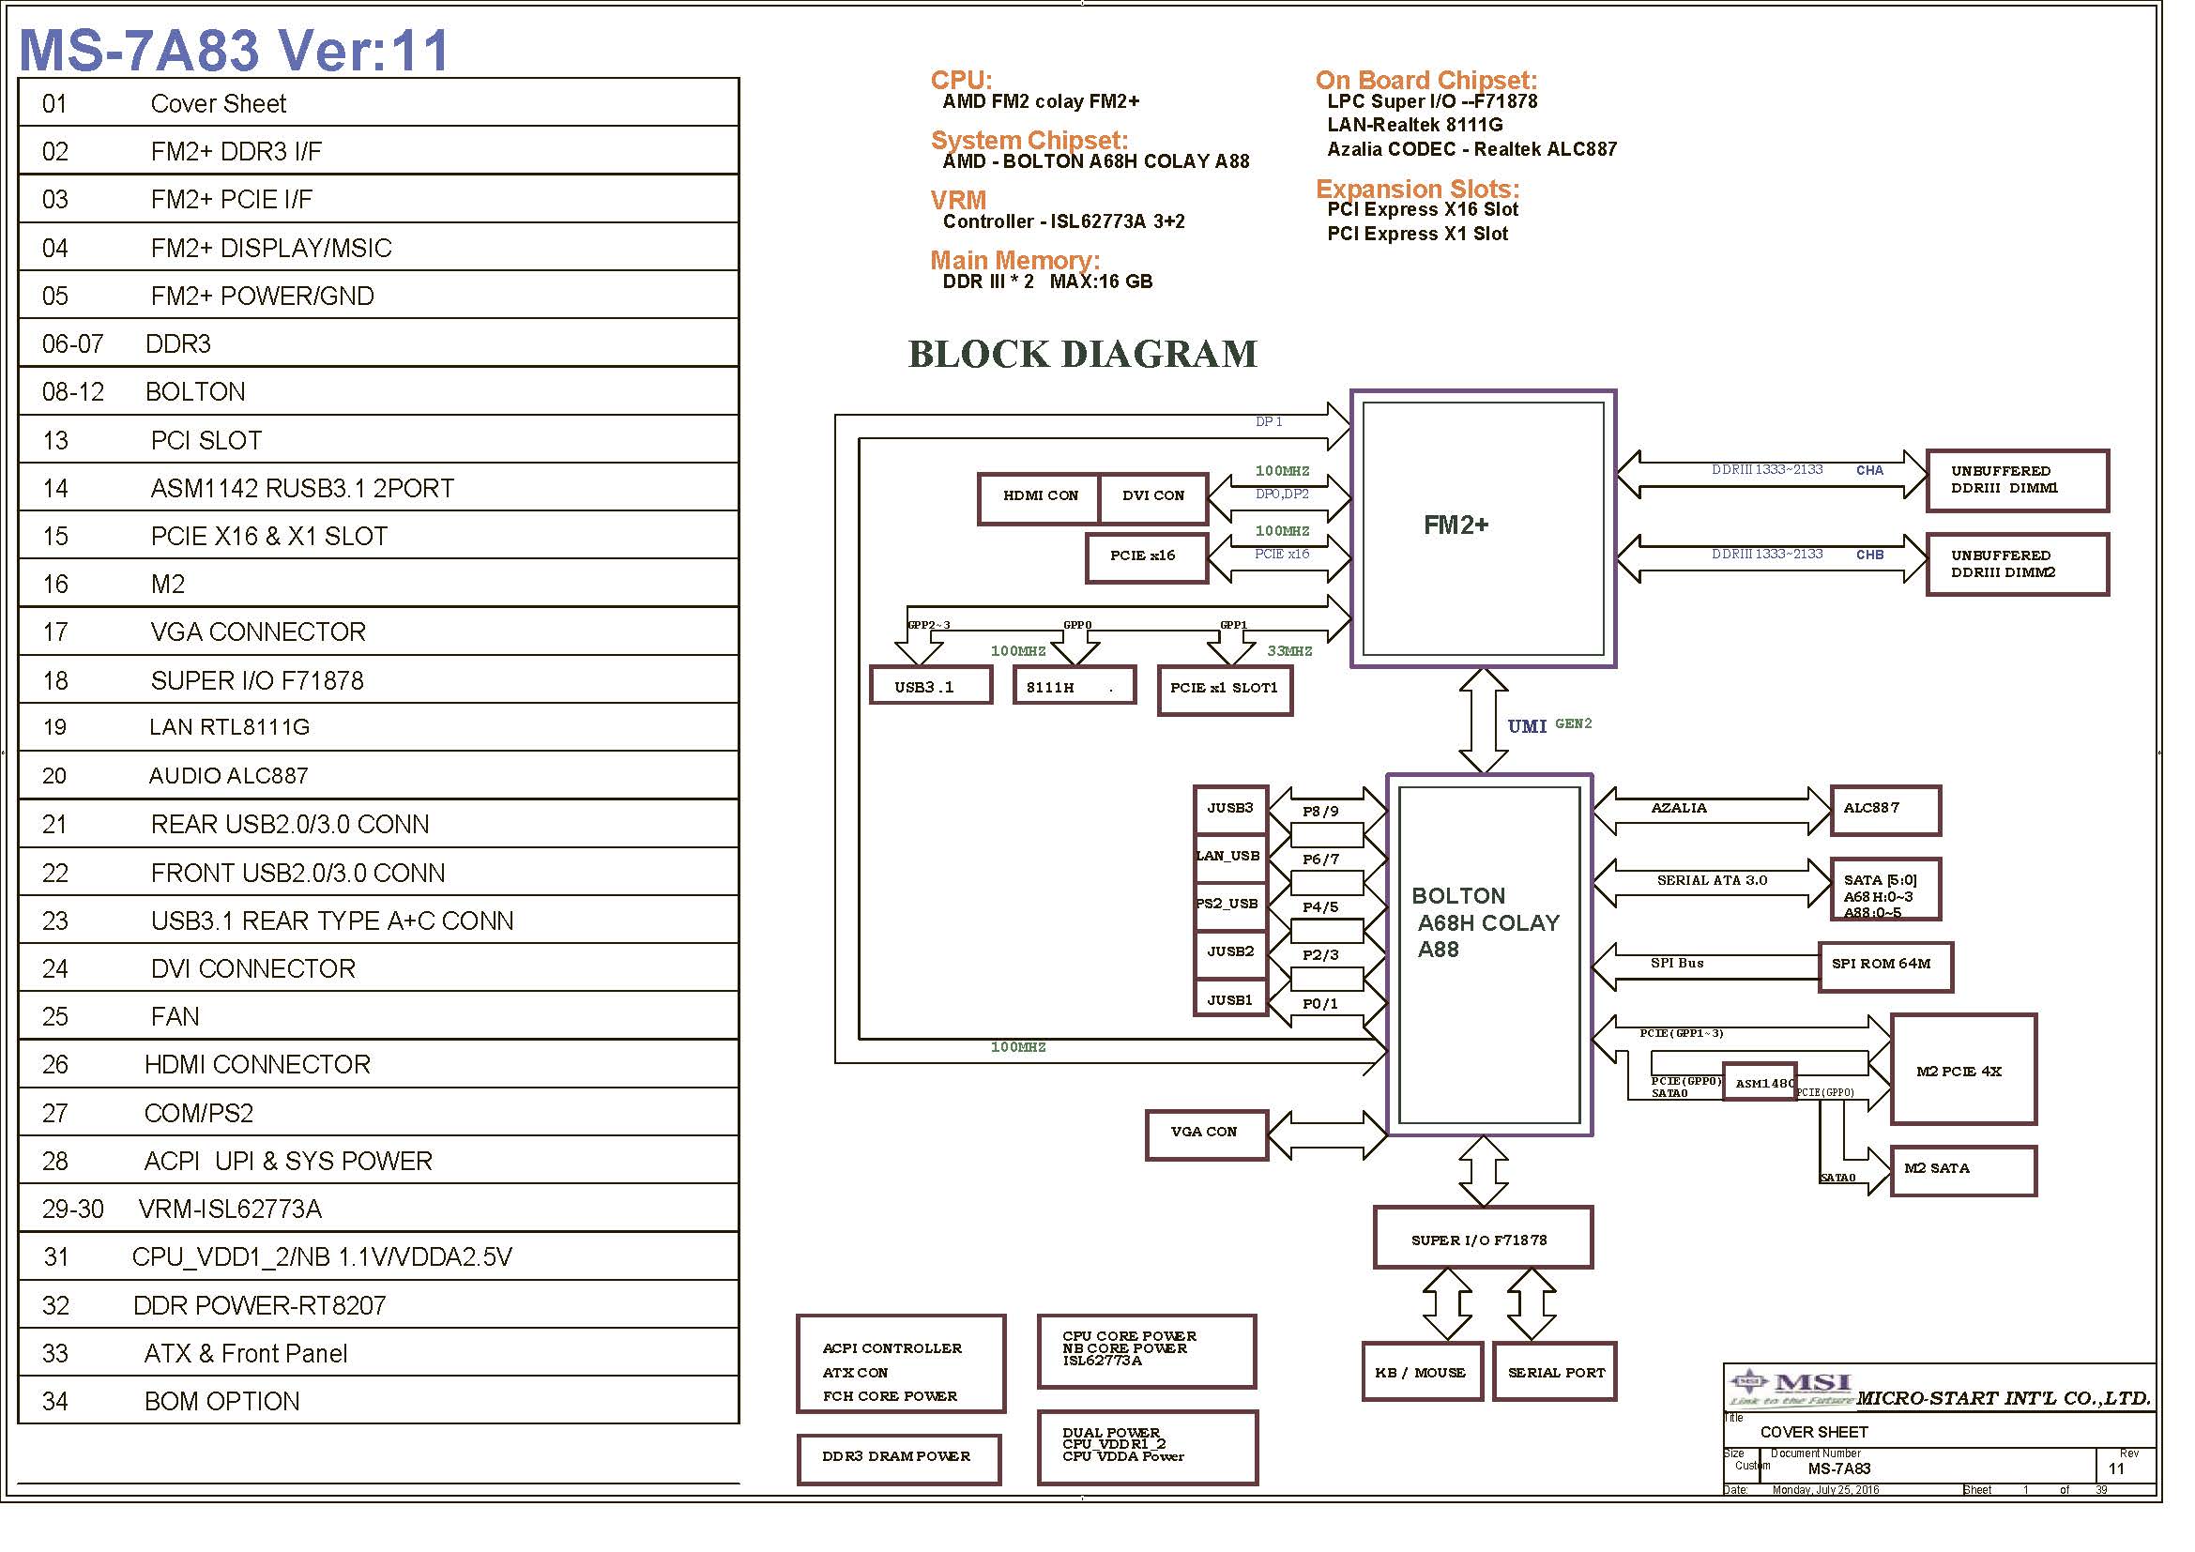The height and width of the screenshot is (1552, 2195).
Task: Select the HDMI CON block
Action: coord(1039,497)
